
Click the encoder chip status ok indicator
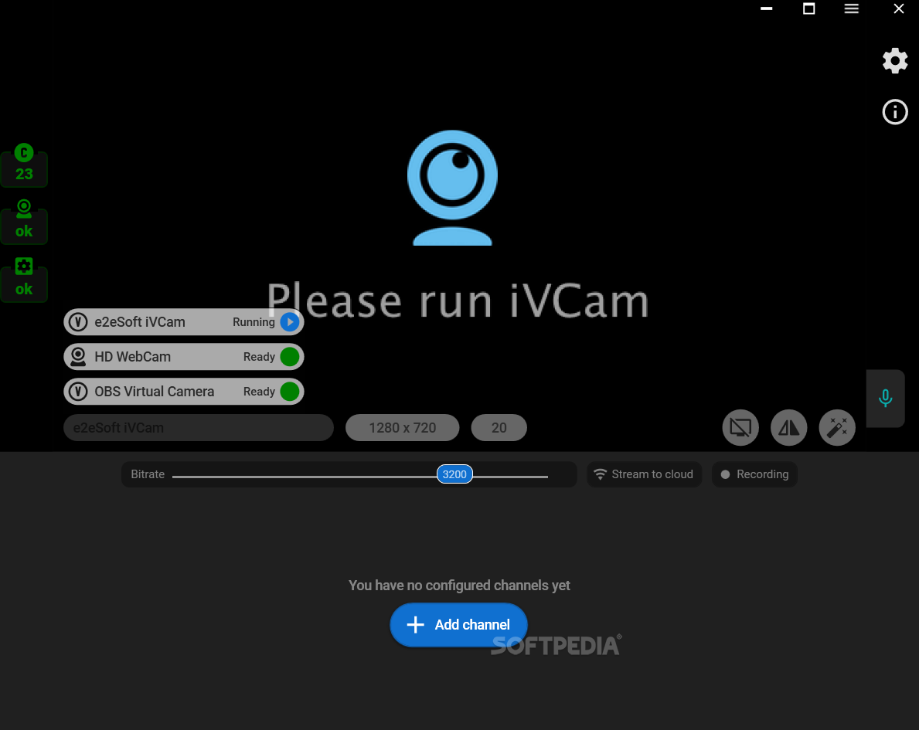click(x=24, y=280)
